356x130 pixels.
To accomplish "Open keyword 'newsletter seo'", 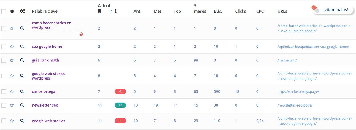I will coord(45,105).
